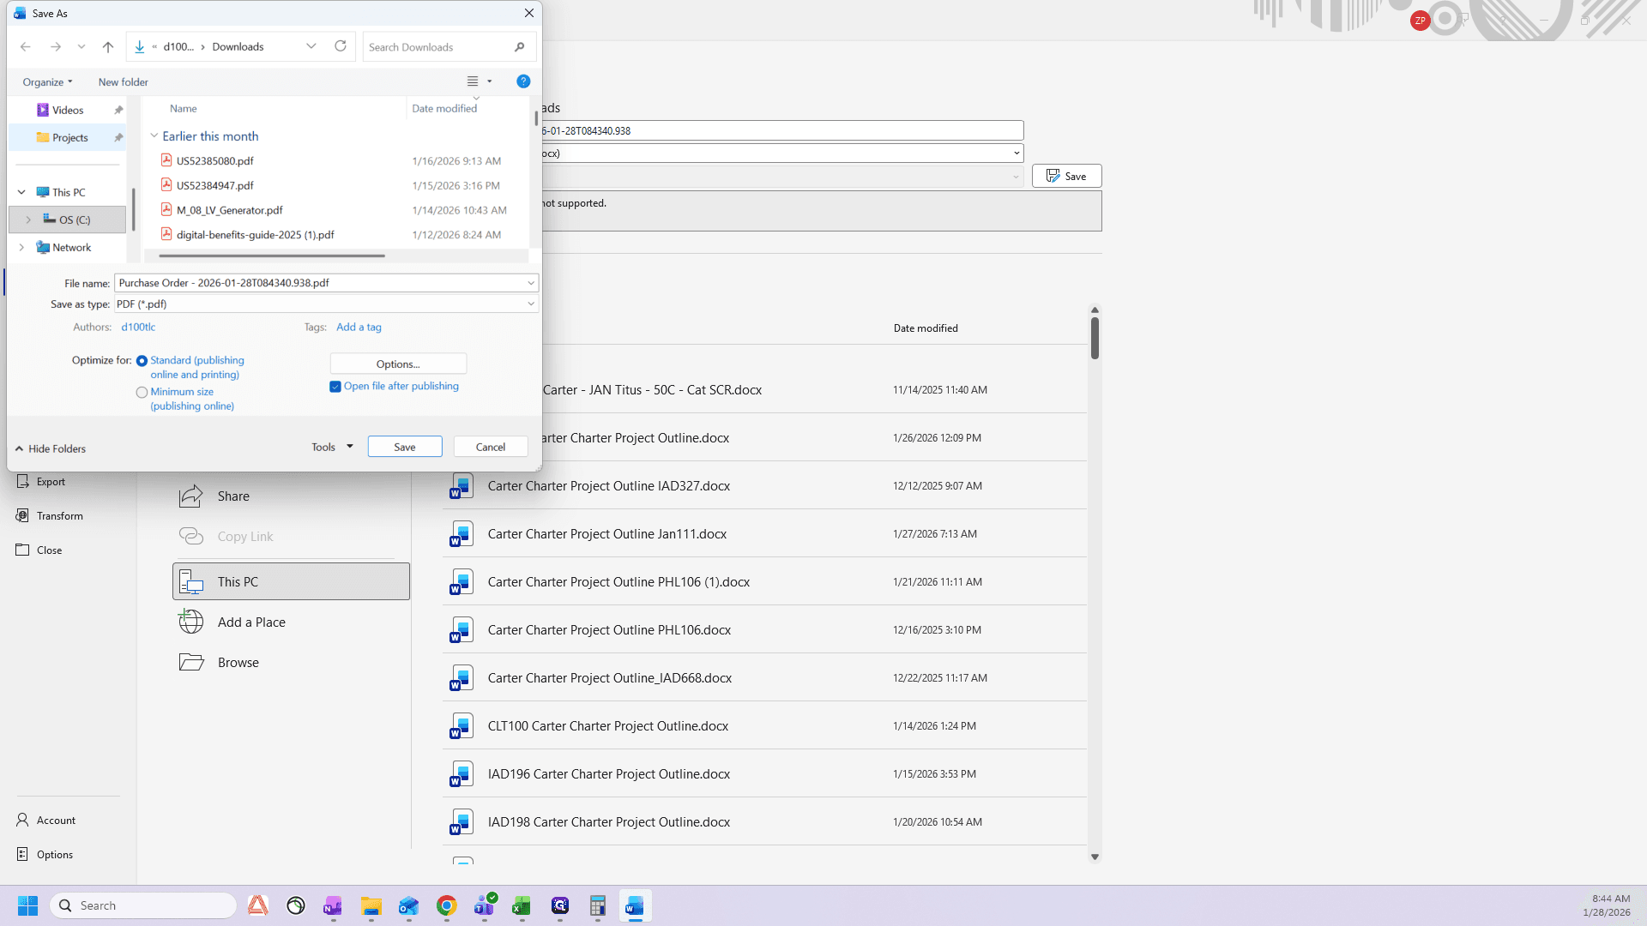The width and height of the screenshot is (1647, 926).
Task: Open the Organize dropdown menu
Action: 47,82
